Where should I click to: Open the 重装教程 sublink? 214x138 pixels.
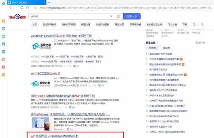point(89,61)
